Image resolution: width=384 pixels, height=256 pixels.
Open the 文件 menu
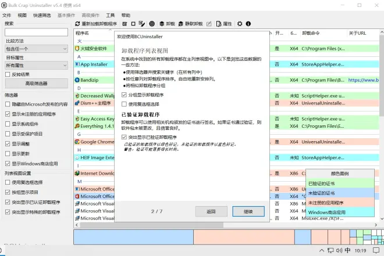[x=6, y=16]
